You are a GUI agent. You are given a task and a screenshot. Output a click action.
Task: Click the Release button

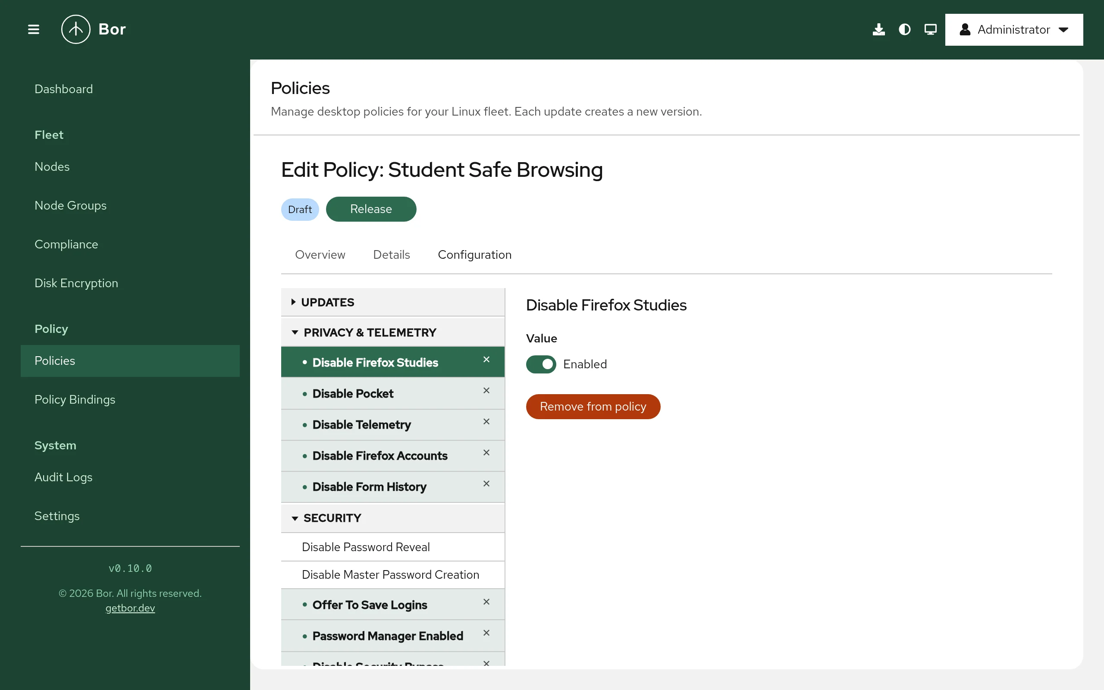click(x=371, y=209)
